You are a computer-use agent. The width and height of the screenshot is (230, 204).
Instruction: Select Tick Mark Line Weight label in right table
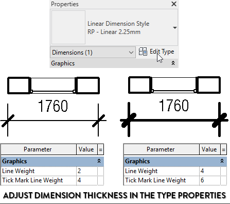(155, 180)
